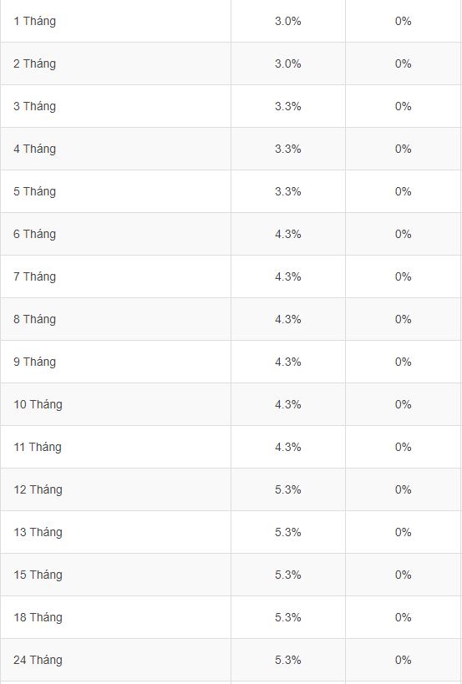Viewport: 462px width, 684px height.
Task: Click the 0% value in 1 Tháng row
Action: coord(404,21)
